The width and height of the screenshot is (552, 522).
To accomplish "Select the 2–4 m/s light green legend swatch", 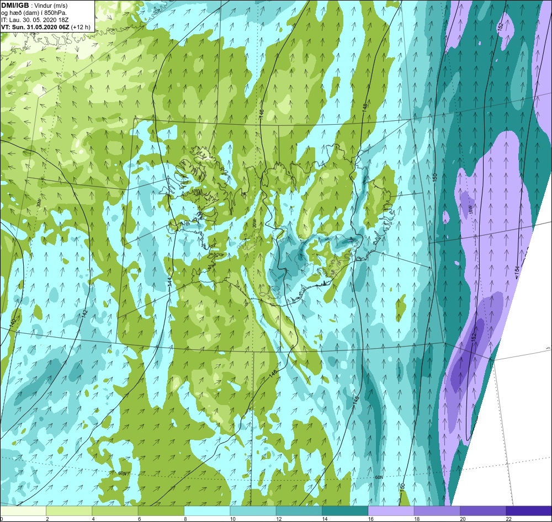I will pos(69,510).
